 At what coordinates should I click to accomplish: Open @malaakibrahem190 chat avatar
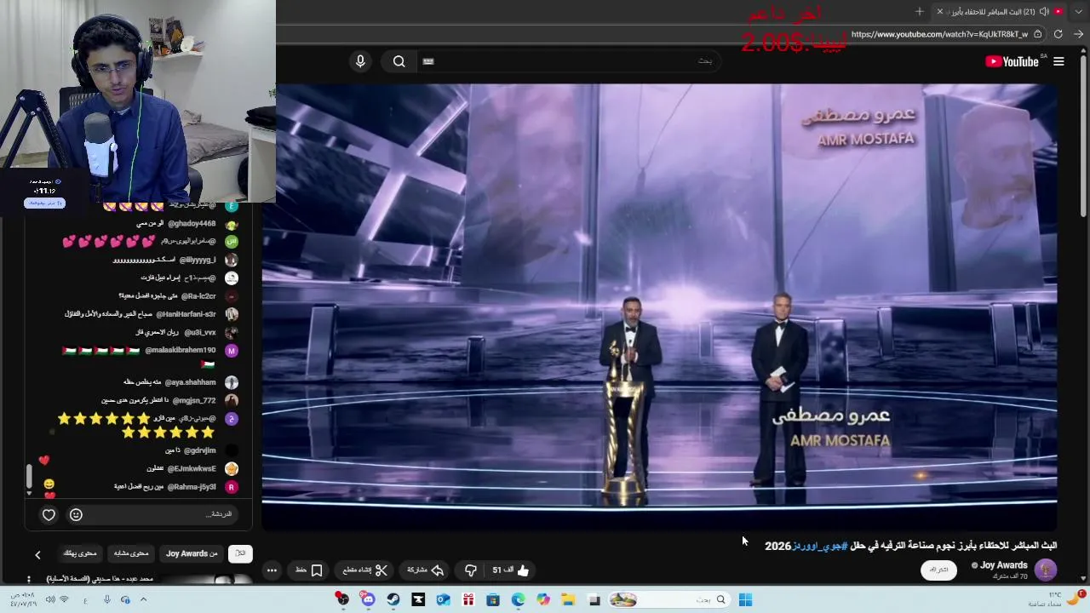(232, 351)
